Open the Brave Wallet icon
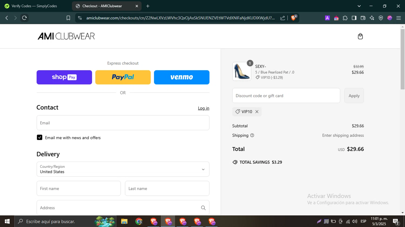This screenshot has height=227, width=405. [x=363, y=18]
